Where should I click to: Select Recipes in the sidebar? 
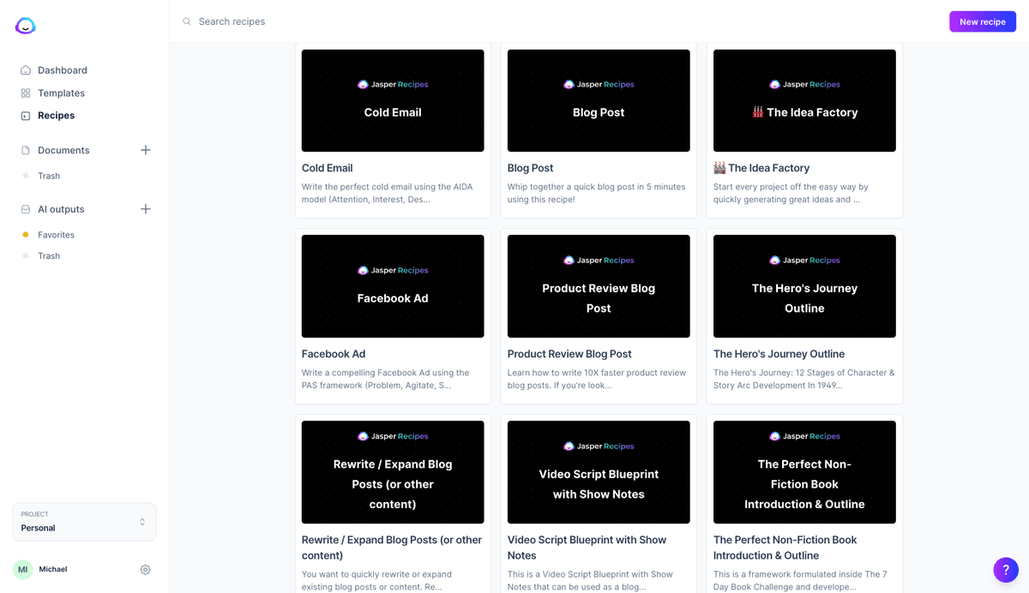tap(56, 116)
